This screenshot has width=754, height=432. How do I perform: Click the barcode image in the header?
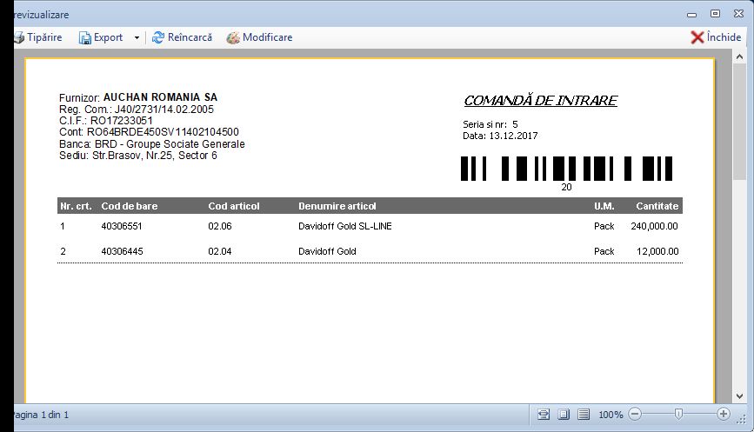point(566,168)
